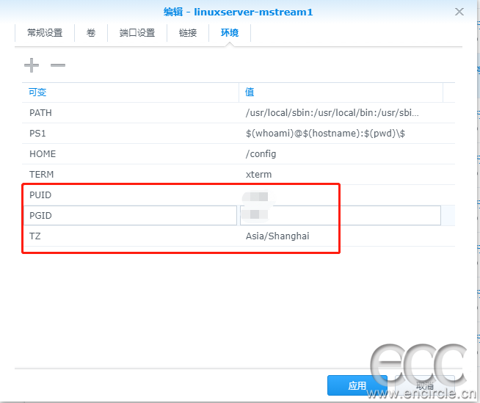
Task: Edit the PGID variable name field
Action: (x=131, y=216)
